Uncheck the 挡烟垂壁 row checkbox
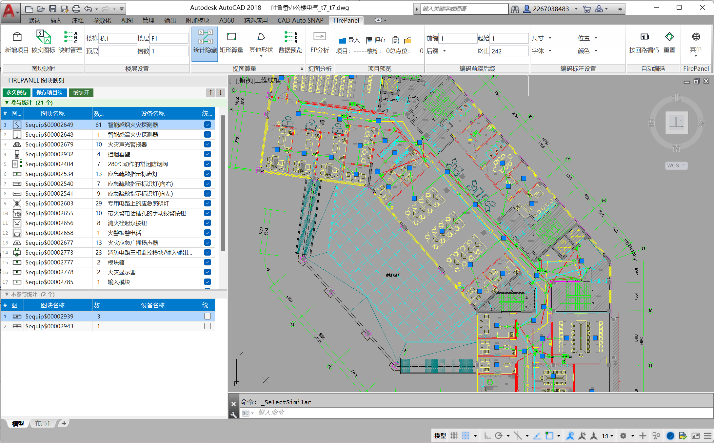 (x=208, y=154)
